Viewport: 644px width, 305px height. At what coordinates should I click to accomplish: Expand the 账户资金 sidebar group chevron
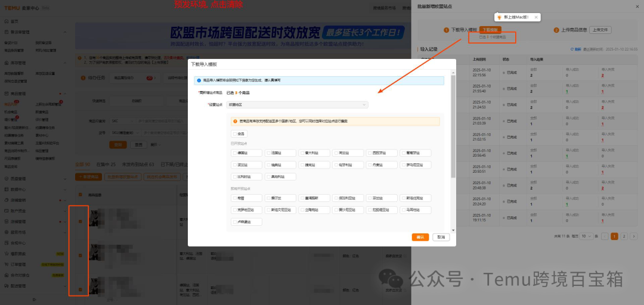pos(65,211)
